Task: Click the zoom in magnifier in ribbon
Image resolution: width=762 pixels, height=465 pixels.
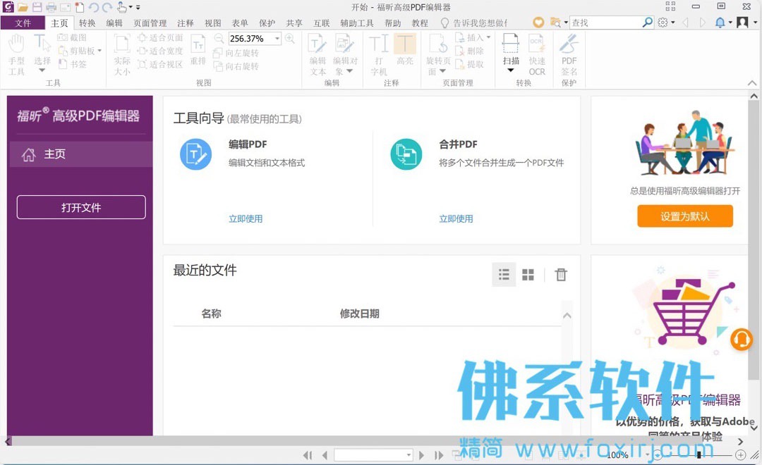Action: [290, 38]
